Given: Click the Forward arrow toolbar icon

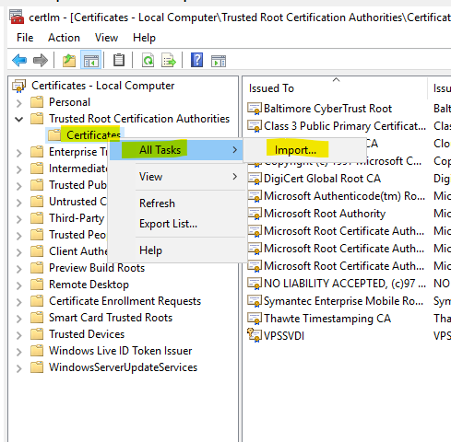Looking at the screenshot, I should [x=41, y=60].
